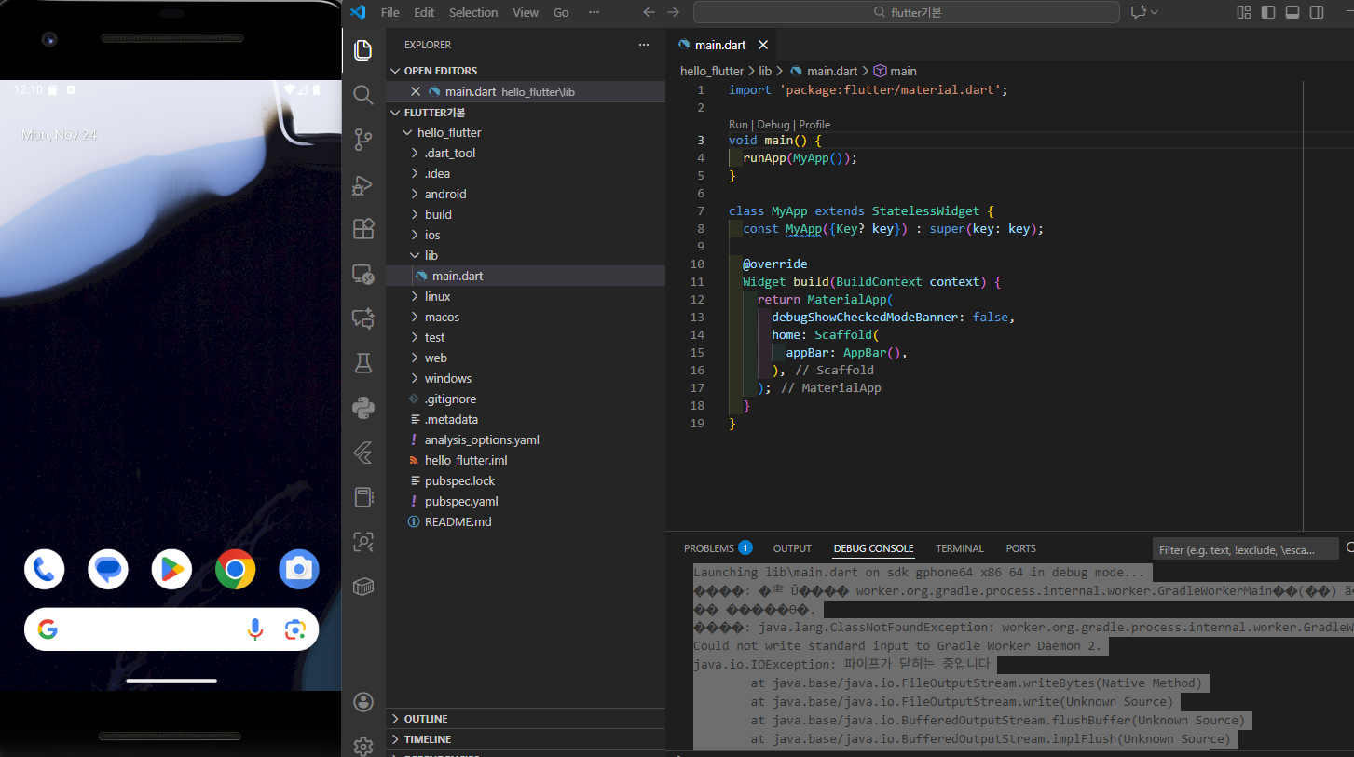Open the Extensions view icon
1354x757 pixels.
pos(363,229)
